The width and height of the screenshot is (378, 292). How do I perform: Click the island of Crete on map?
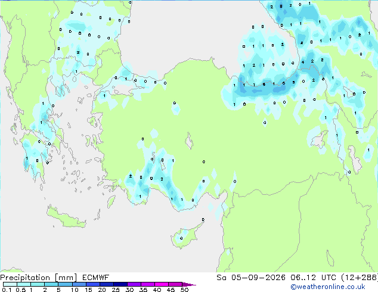point(66,217)
